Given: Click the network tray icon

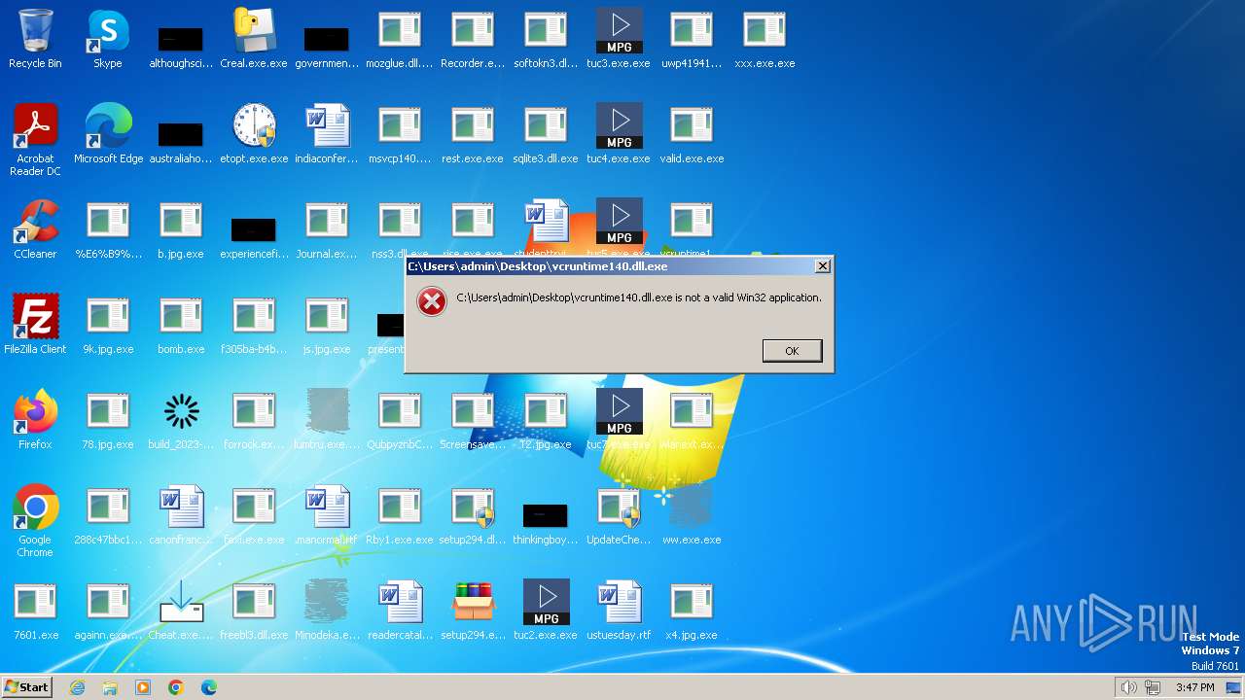Looking at the screenshot, I should click(x=1153, y=687).
